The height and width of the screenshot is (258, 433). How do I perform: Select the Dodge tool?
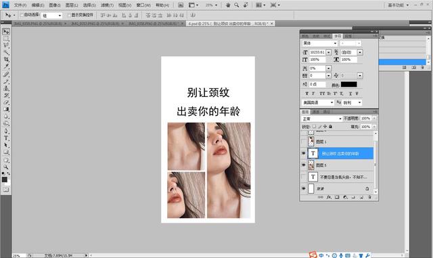click(6, 123)
